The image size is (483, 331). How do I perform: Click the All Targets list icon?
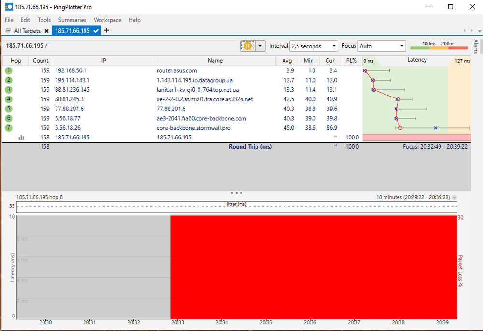8,31
